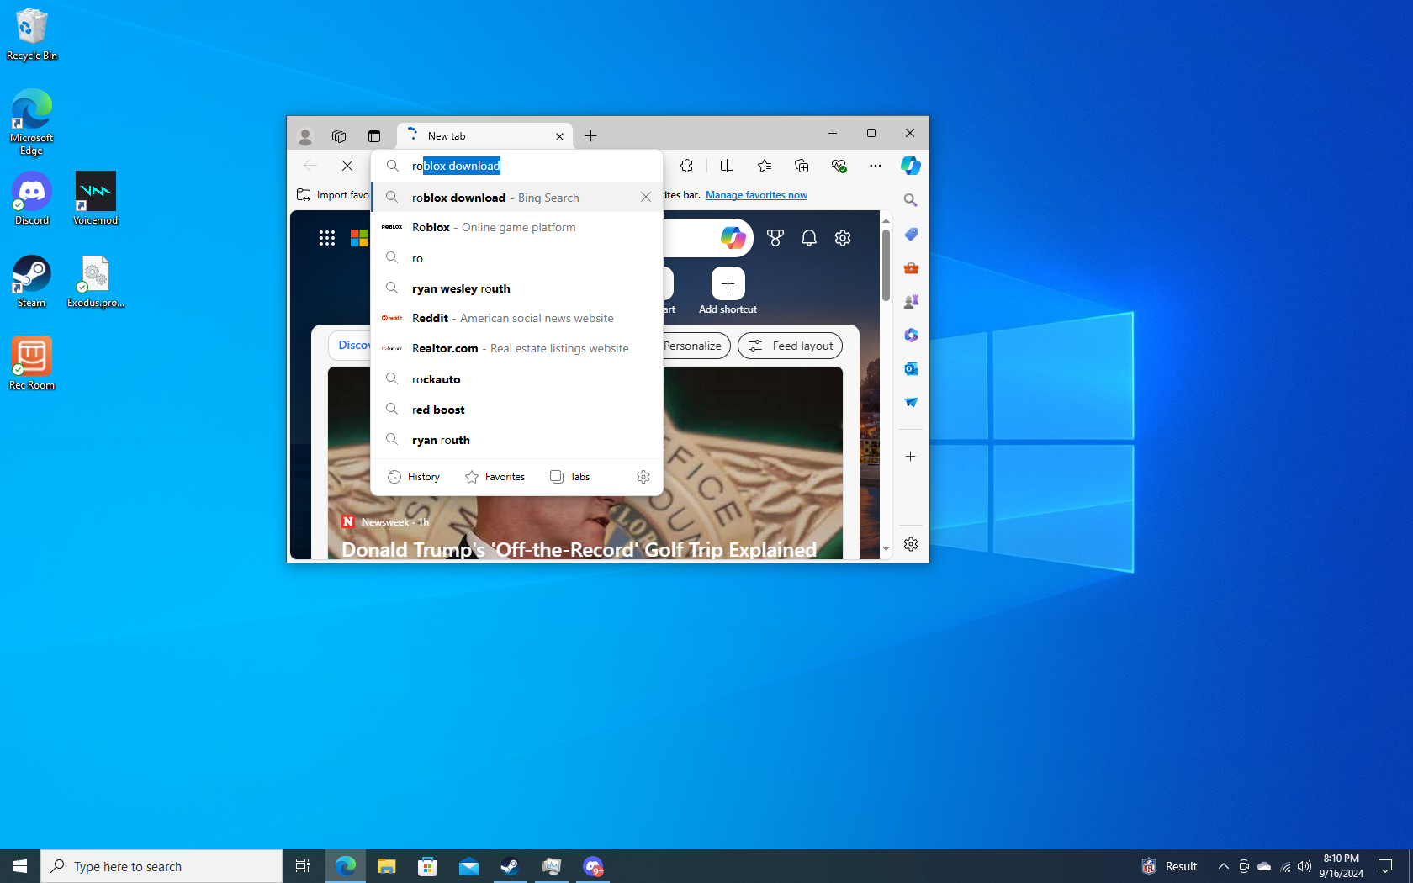
Task: Select roblox download Bing Search suggestion
Action: [516, 198]
